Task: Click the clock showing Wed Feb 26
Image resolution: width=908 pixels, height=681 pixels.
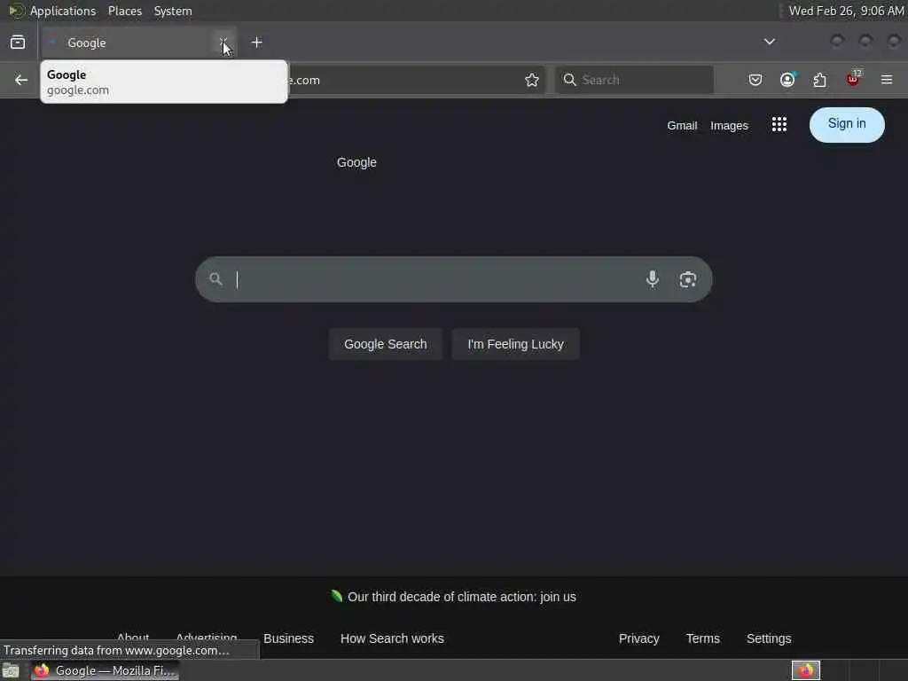Action: tap(846, 11)
